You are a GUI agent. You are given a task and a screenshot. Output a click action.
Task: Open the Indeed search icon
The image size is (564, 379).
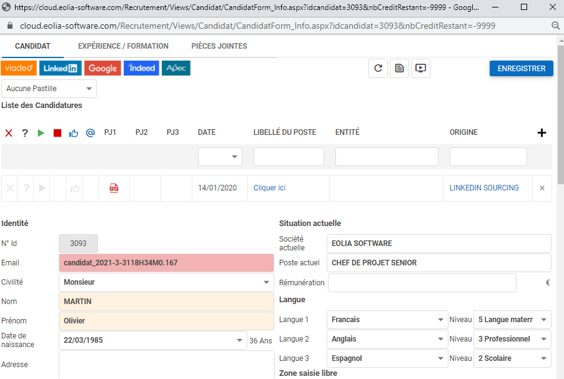[x=141, y=68]
